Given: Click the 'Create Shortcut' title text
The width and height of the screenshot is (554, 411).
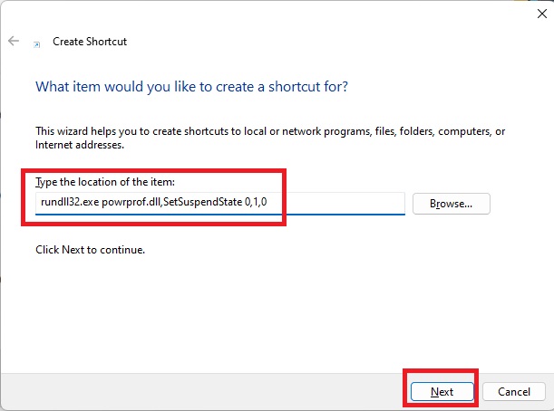Looking at the screenshot, I should 90,42.
